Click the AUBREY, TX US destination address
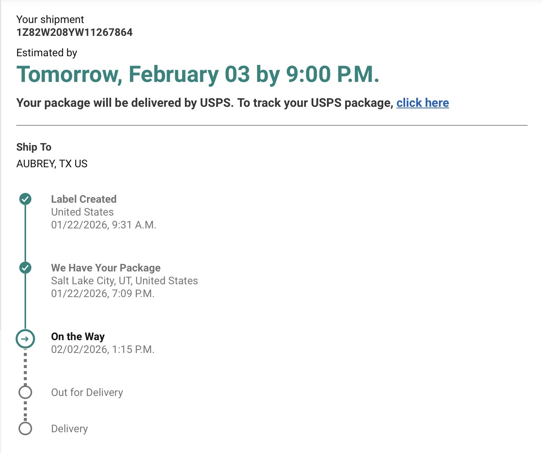The width and height of the screenshot is (542, 453). tap(52, 163)
